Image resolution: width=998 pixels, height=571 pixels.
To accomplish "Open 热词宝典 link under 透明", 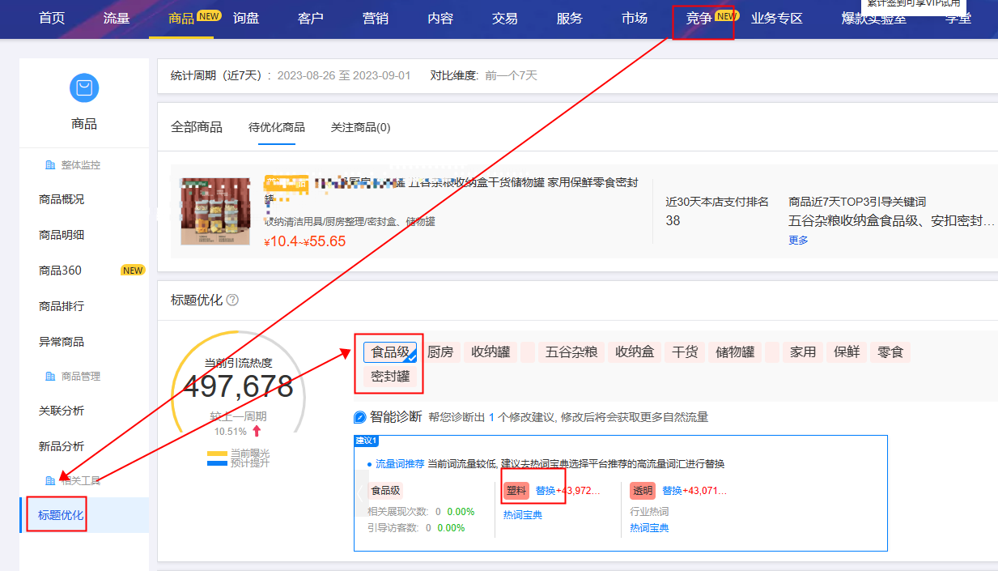I will click(650, 528).
